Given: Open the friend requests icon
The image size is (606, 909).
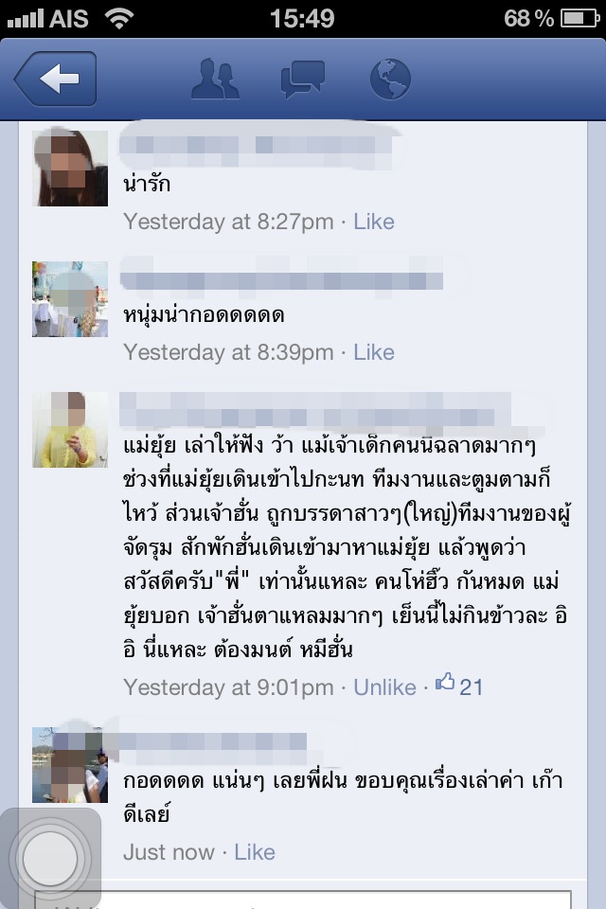Looking at the screenshot, I should [215, 79].
